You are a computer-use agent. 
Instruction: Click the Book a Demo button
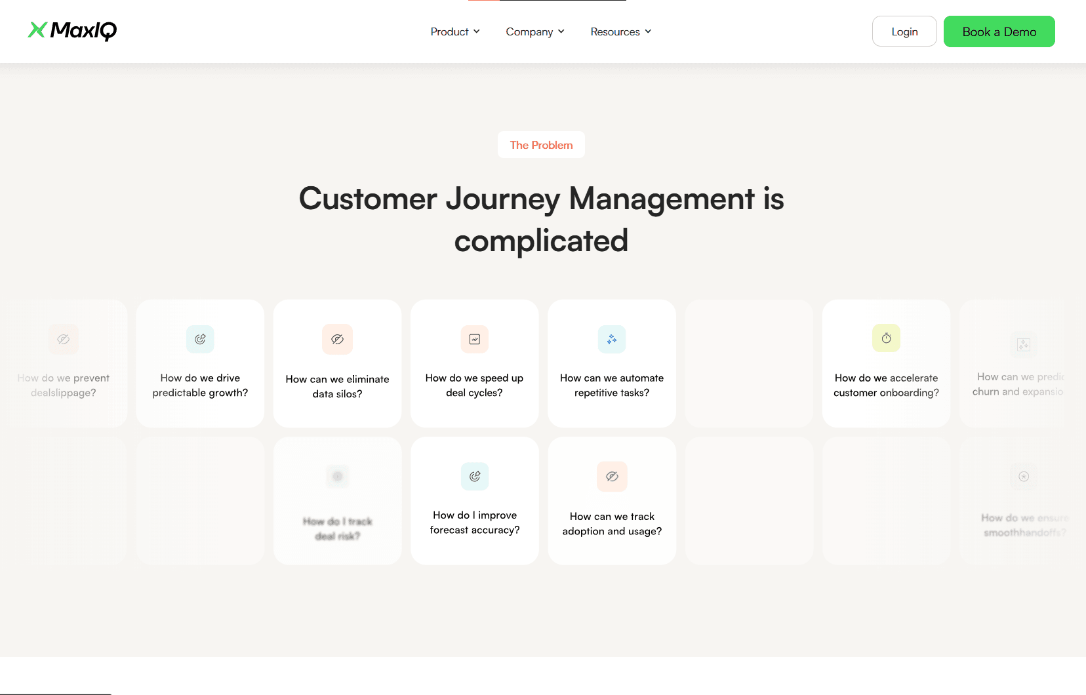click(999, 31)
